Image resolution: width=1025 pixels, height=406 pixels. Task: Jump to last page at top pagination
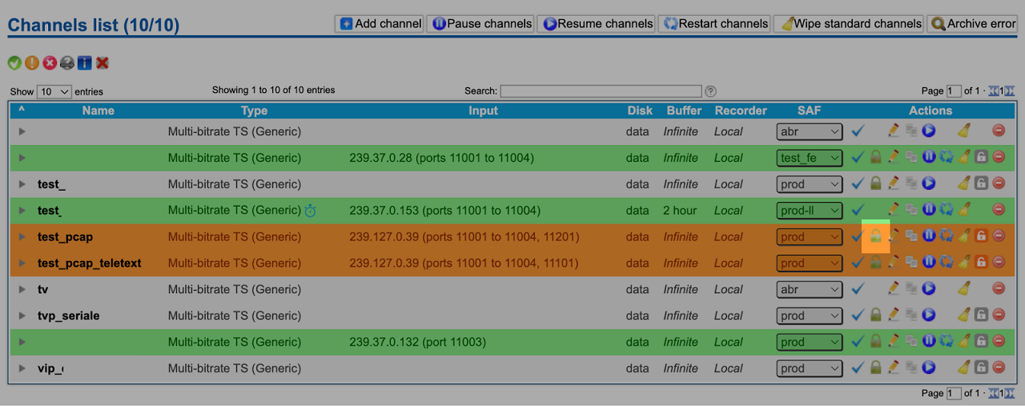pyautogui.click(x=1010, y=91)
